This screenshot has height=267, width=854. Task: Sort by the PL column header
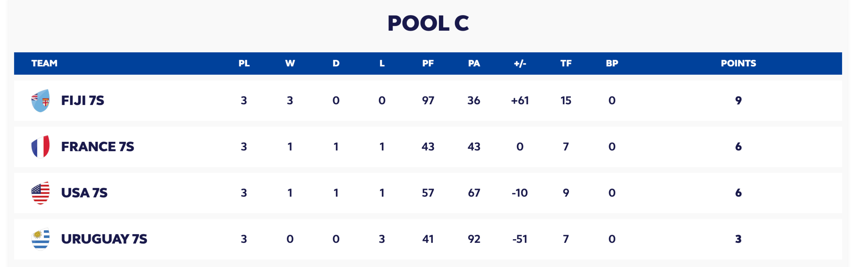tap(244, 63)
